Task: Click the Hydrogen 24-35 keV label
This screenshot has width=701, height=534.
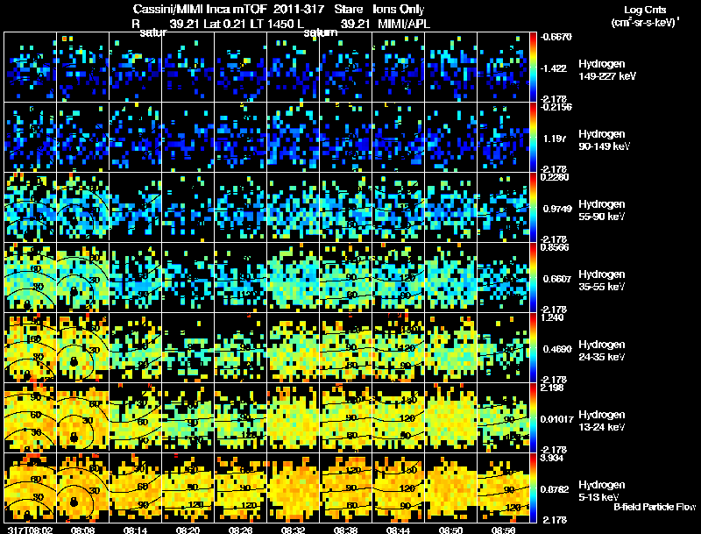Action: [x=602, y=351]
